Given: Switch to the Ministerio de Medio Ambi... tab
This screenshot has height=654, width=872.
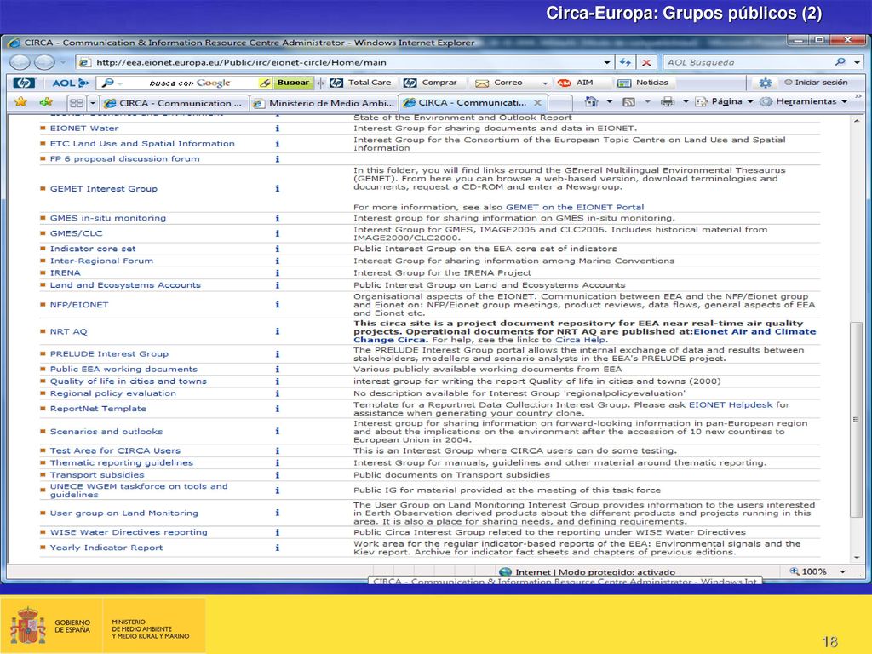Looking at the screenshot, I should pos(324,103).
